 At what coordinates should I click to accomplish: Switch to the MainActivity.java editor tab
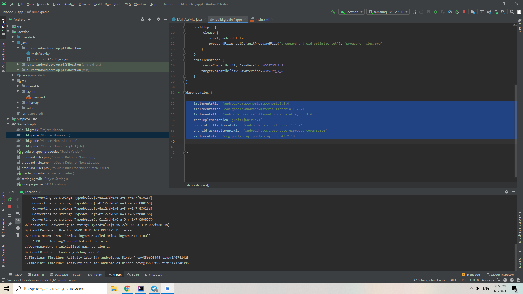coord(189,19)
